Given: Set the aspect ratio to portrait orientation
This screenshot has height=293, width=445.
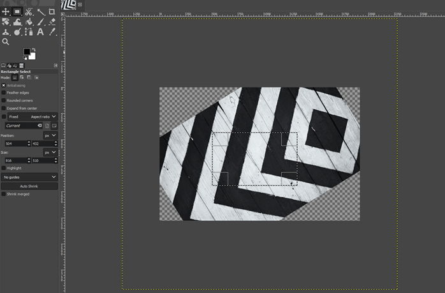Looking at the screenshot, I should (x=47, y=126).
